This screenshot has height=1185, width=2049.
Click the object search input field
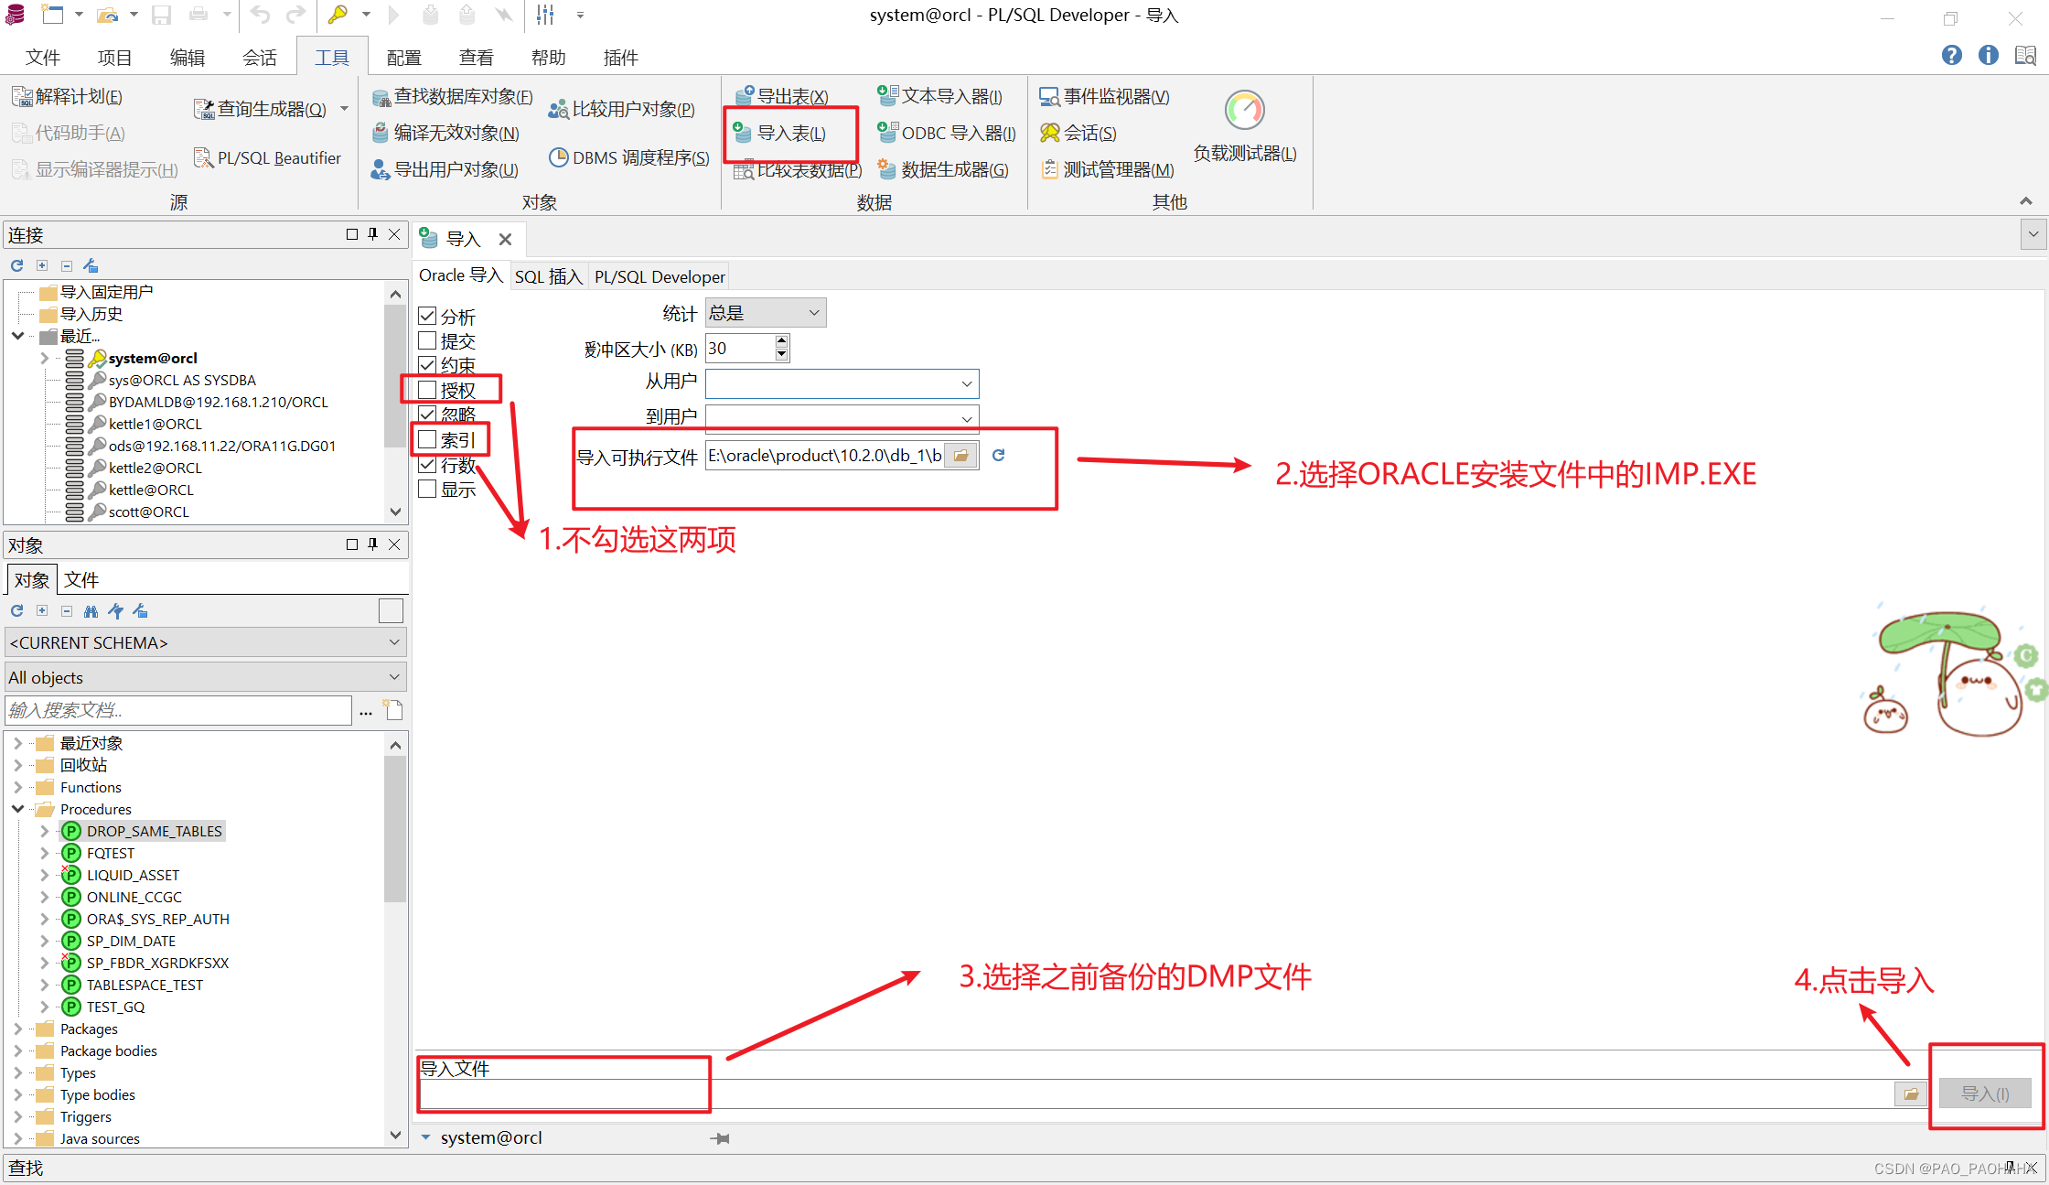click(x=178, y=710)
